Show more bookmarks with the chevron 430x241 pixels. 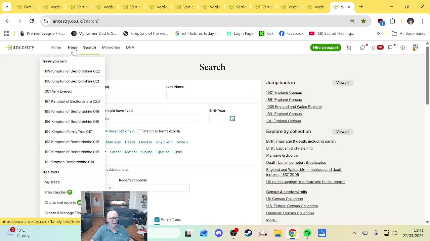point(378,33)
